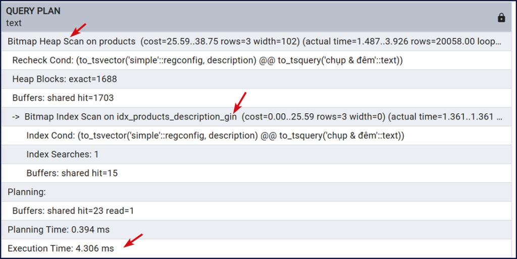Click the lock icon in the header

501,18
